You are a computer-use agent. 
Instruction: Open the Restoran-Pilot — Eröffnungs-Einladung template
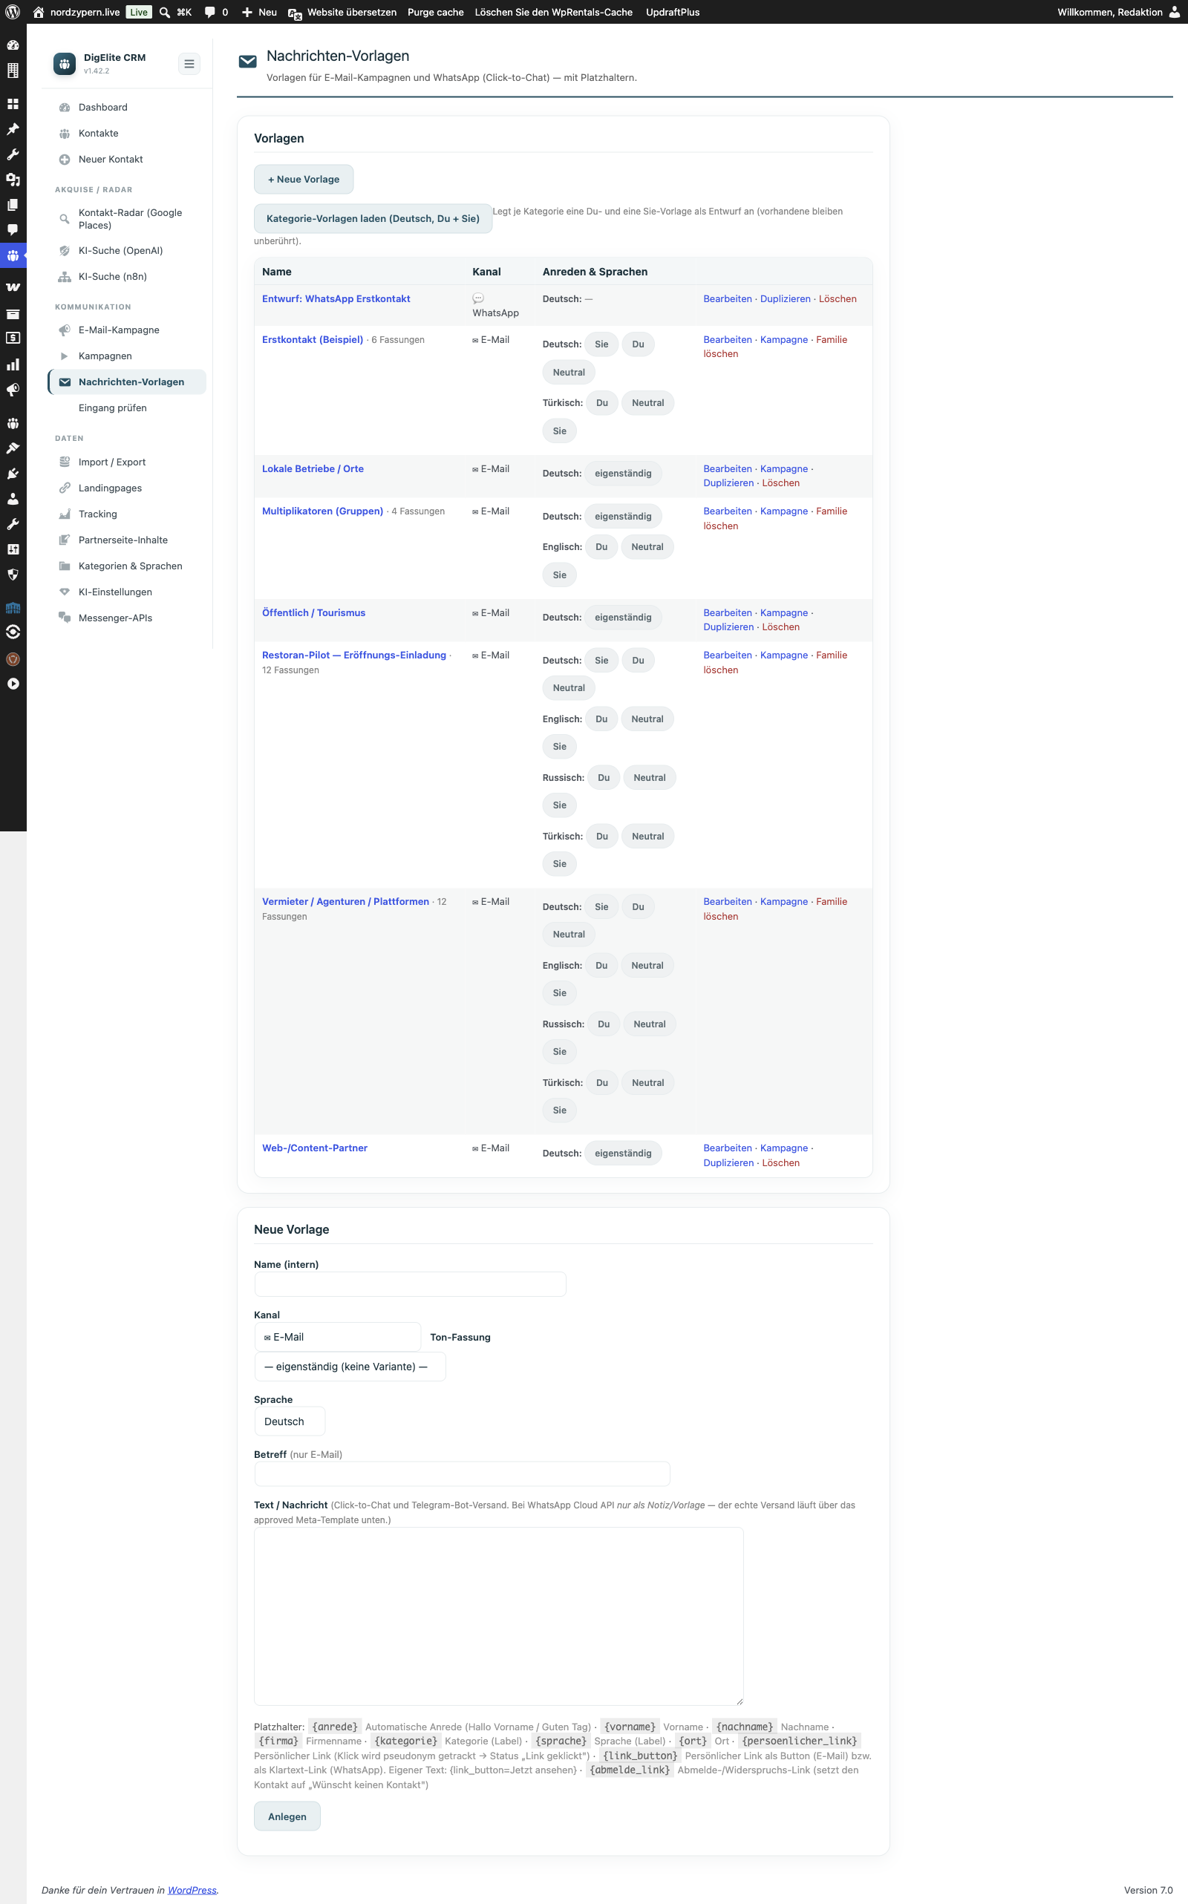(x=353, y=655)
